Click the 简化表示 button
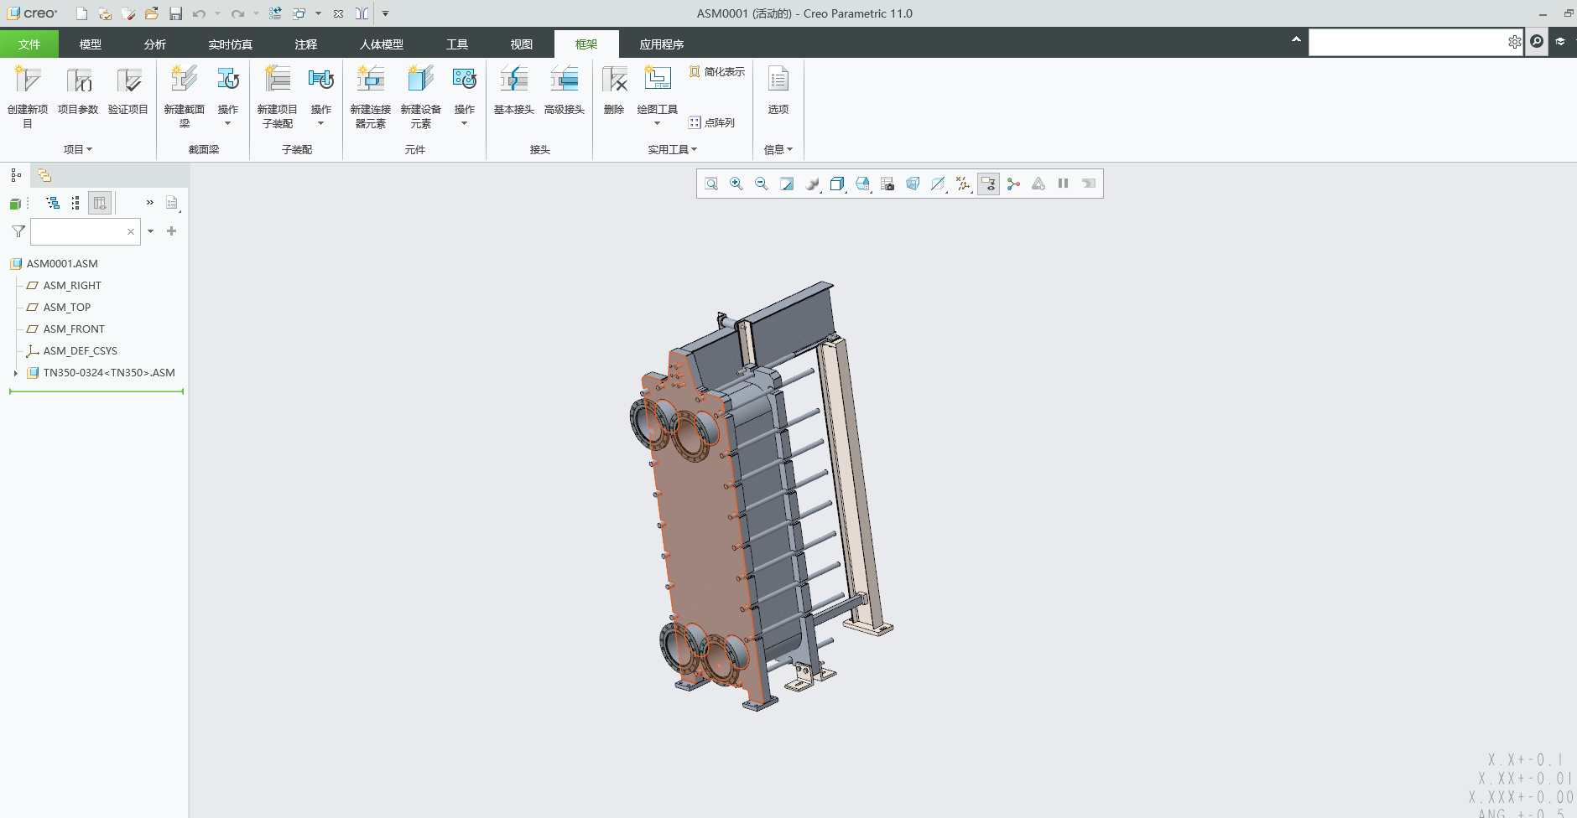Viewport: 1577px width, 818px height. [717, 72]
